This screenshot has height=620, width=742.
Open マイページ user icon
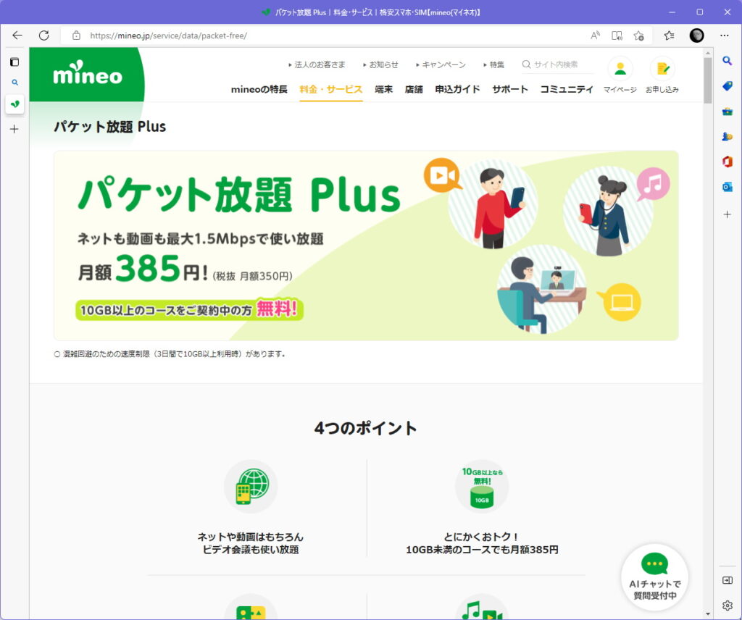620,69
